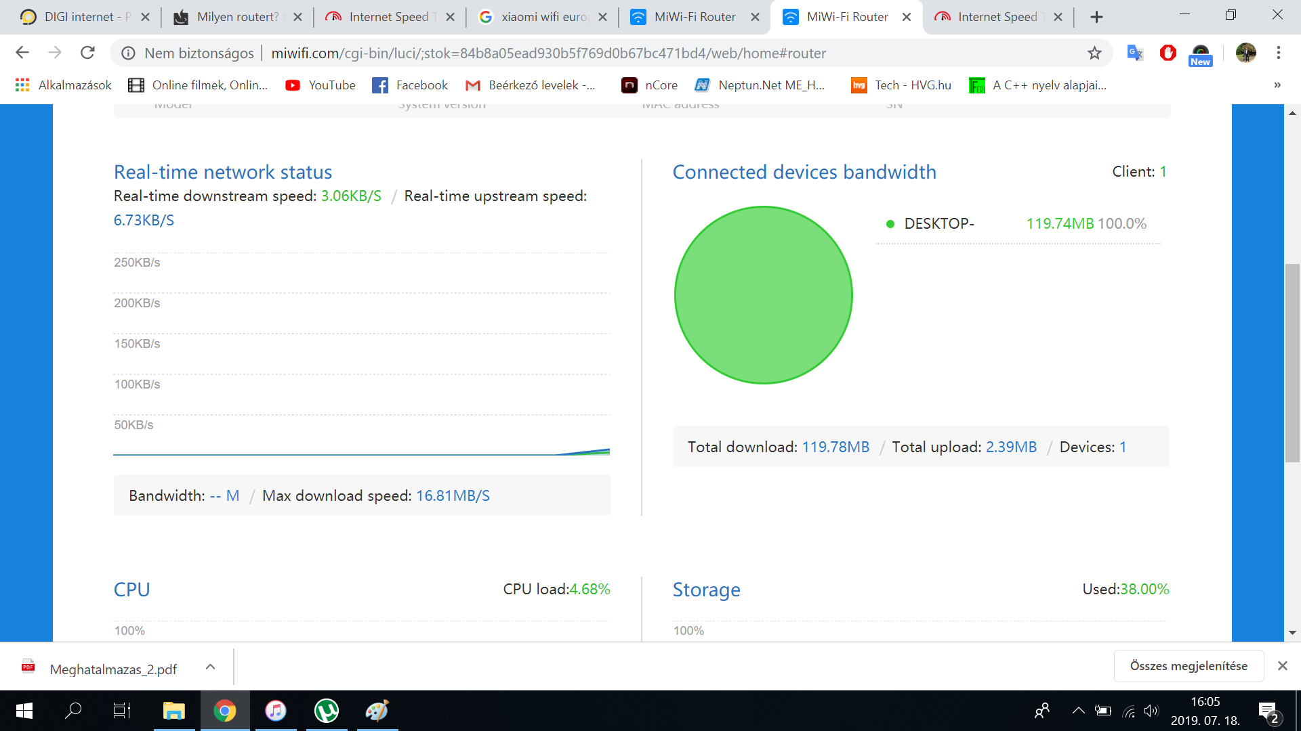Bookmark this page with star icon
The height and width of the screenshot is (731, 1301).
point(1094,53)
